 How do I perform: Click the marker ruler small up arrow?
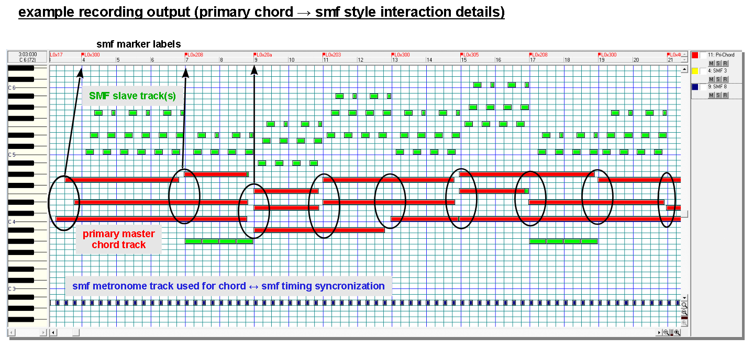[684, 54]
